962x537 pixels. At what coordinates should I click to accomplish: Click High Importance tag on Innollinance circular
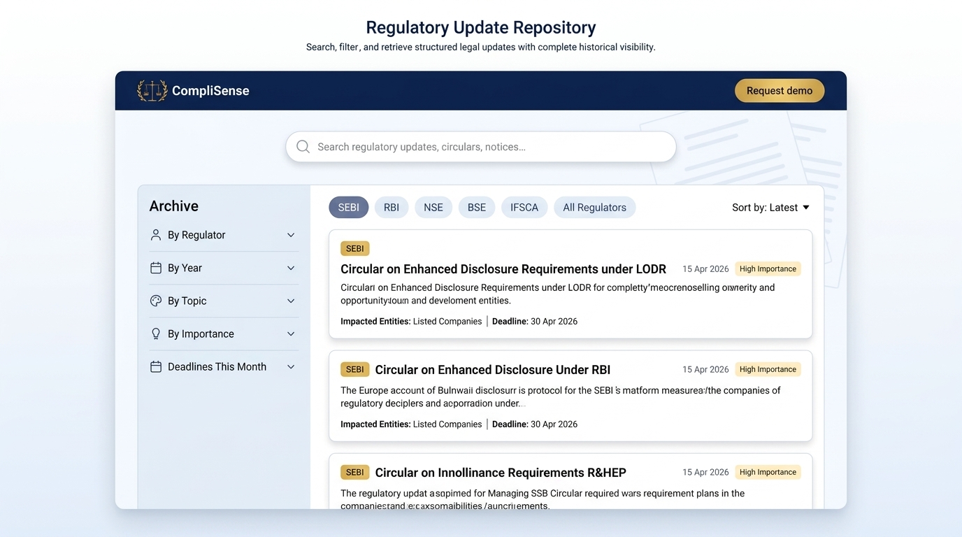pyautogui.click(x=768, y=472)
